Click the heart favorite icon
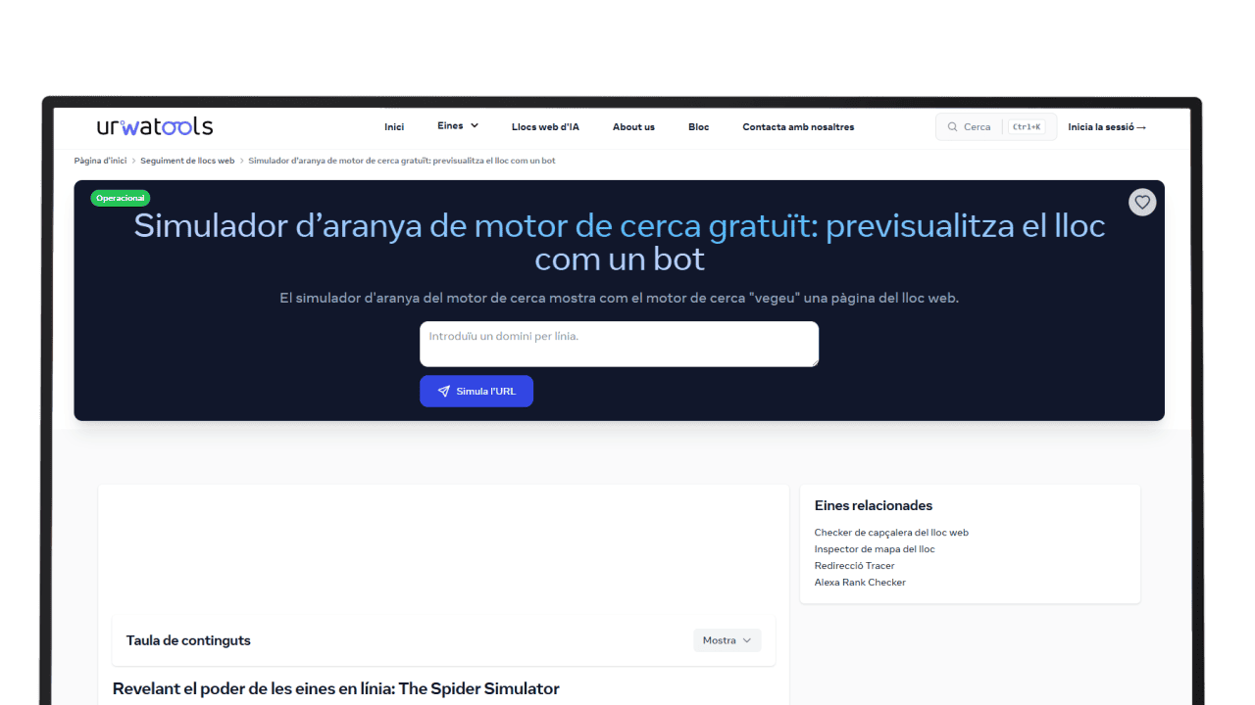The image size is (1255, 705). 1141,203
